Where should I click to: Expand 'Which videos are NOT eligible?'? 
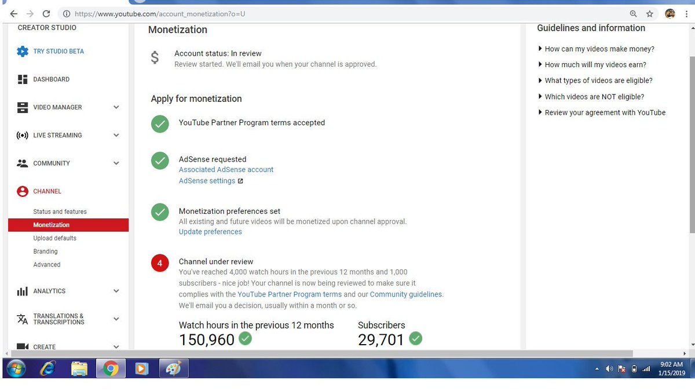591,97
